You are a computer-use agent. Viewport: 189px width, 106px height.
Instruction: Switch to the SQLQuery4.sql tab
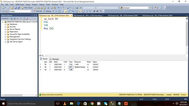coord(123,16)
